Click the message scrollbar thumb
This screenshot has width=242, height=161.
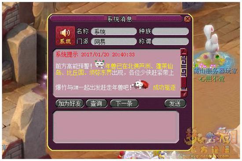point(184,66)
